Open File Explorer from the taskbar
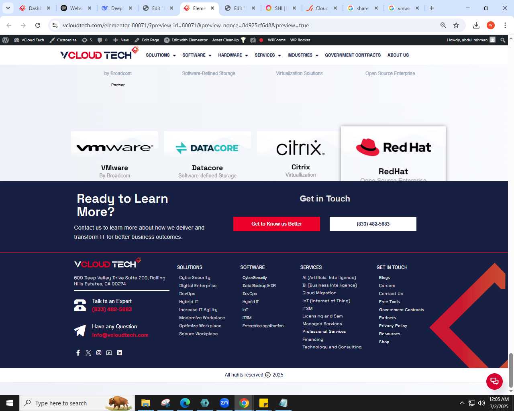 [146, 403]
